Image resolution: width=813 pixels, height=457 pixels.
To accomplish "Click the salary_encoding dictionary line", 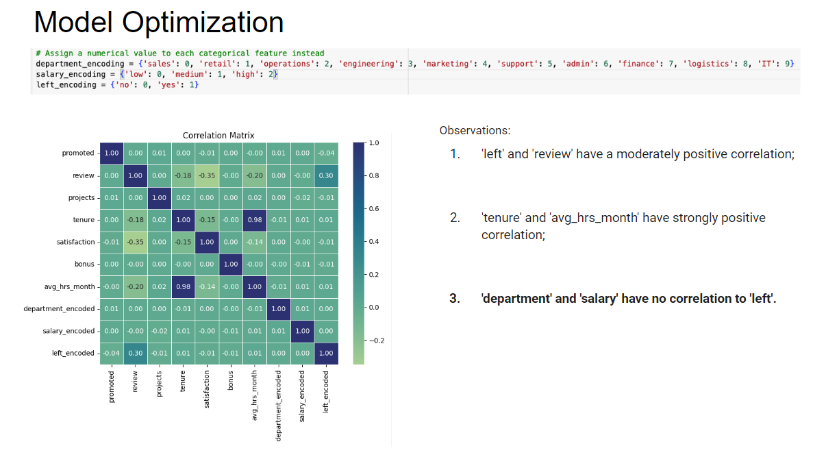I will [x=157, y=74].
